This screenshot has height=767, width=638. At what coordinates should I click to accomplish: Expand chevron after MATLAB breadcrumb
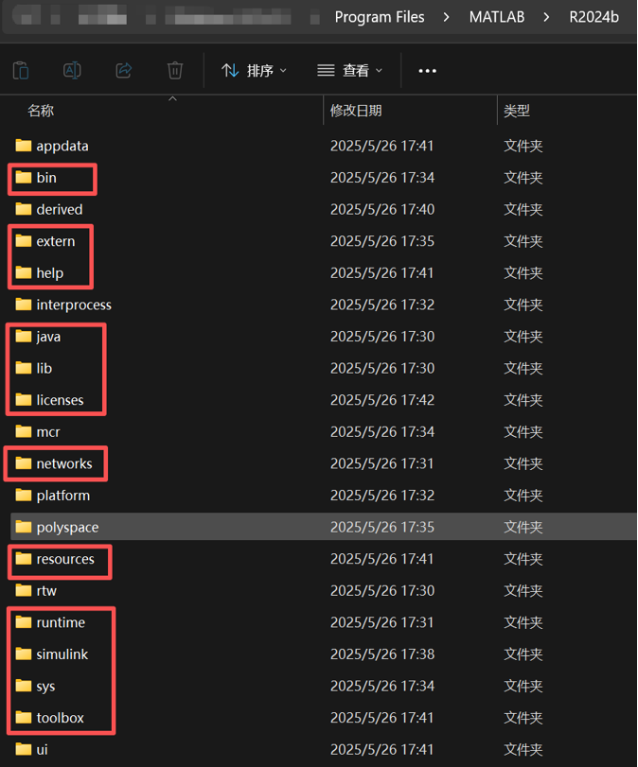(x=546, y=17)
